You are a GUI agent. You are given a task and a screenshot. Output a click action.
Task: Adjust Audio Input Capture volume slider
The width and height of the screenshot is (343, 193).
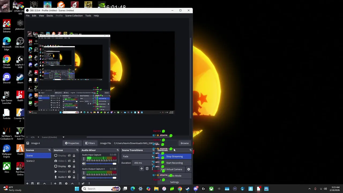pos(101,164)
